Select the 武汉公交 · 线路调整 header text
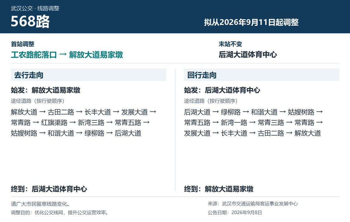The height and width of the screenshot is (222, 350). click(35, 8)
